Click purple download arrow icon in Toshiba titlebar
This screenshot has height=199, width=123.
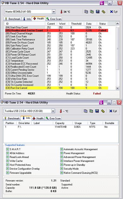pyautogui.click(x=101, y=102)
